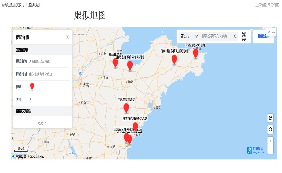The image size is (282, 173).
Task: Close the 标记详情 panel
Action: [67, 37]
